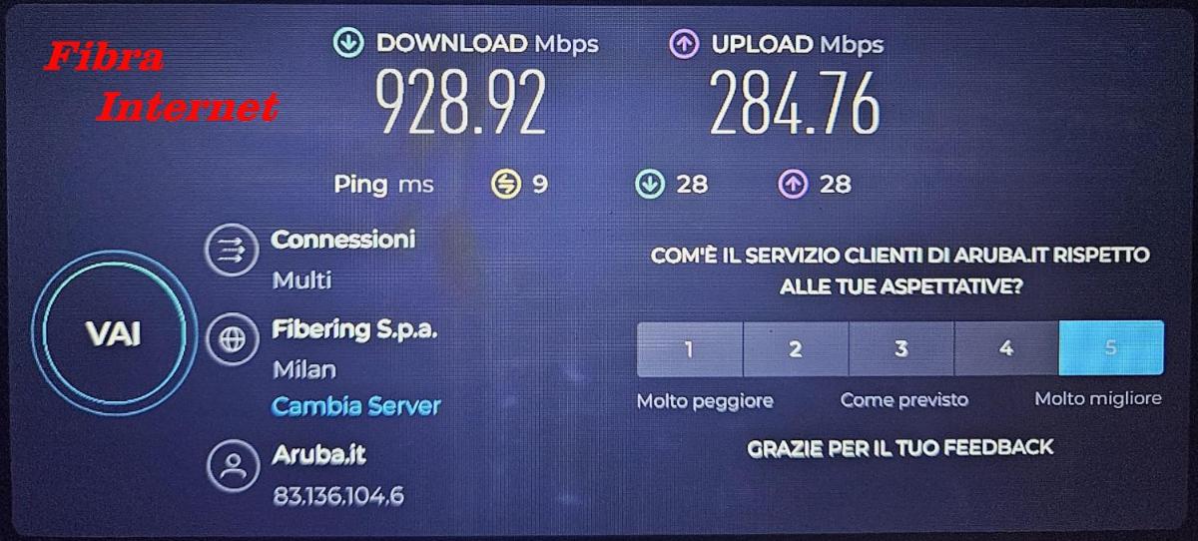
Task: Pick rating 5 Molto migliore
Action: (1111, 348)
